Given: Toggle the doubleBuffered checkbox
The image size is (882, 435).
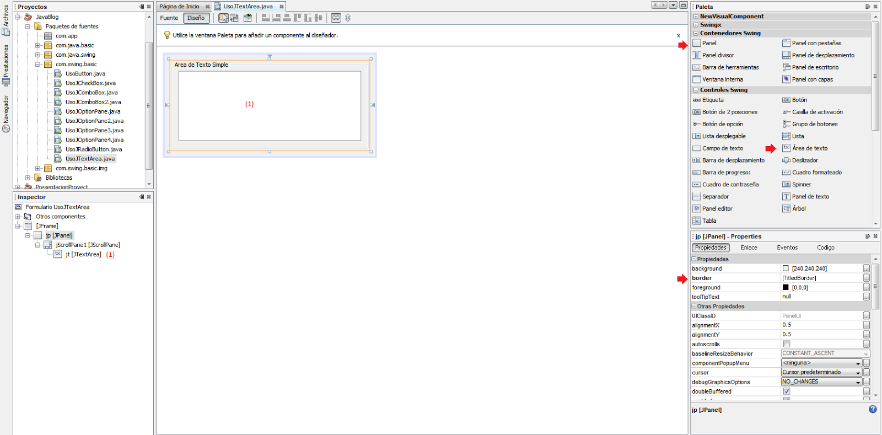Looking at the screenshot, I should tap(787, 391).
